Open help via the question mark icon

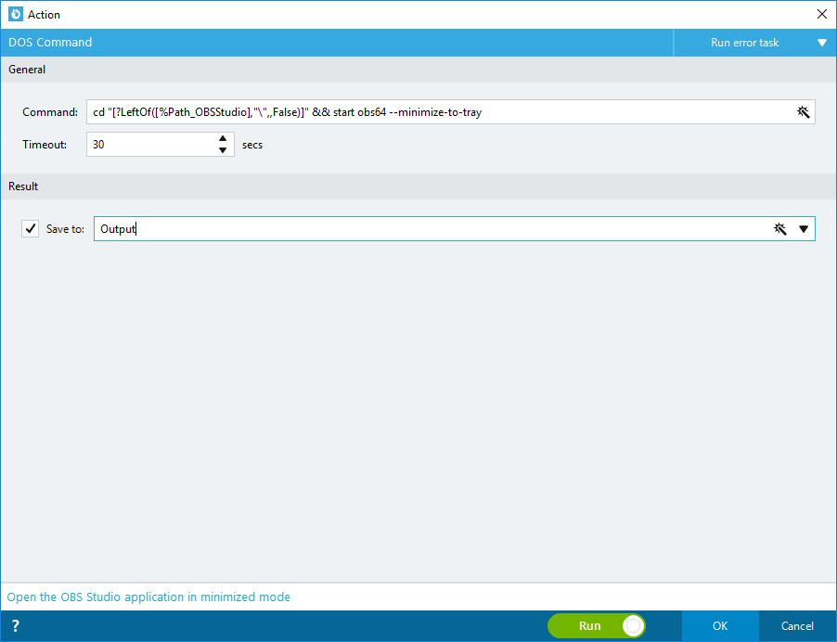point(16,626)
